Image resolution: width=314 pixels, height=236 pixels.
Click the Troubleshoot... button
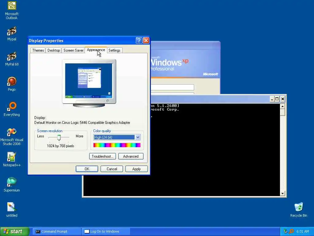coord(102,156)
